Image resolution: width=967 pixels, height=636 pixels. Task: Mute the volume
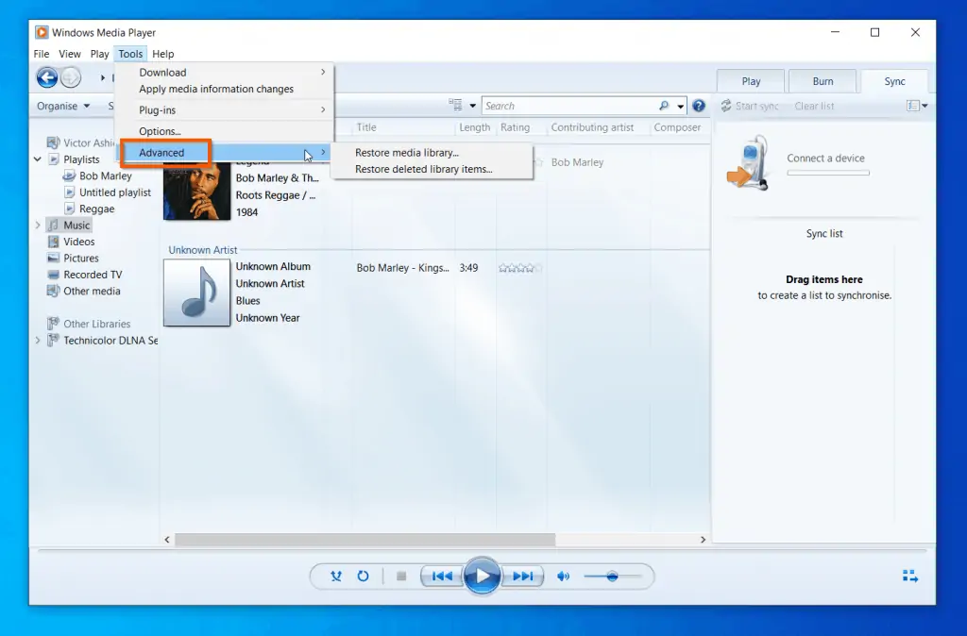coord(564,577)
